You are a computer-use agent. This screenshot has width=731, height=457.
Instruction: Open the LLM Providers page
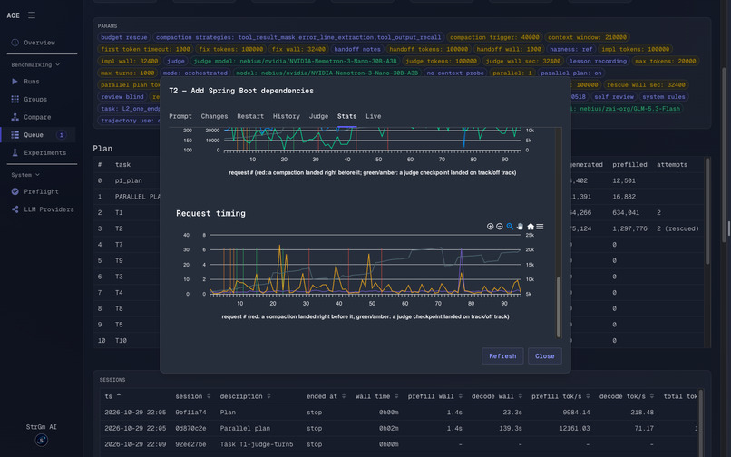coord(49,209)
